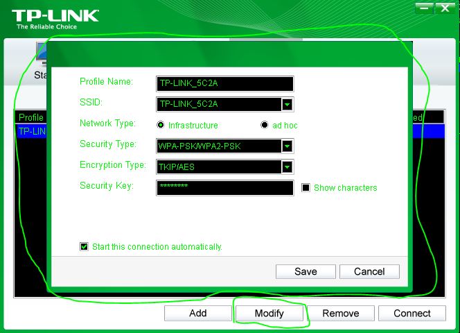Click into the Profile Name field
The width and height of the screenshot is (460, 333).
point(225,84)
